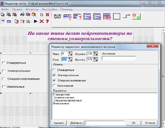Open the Настройка menu
This screenshot has width=165, height=128.
[x=49, y=9]
